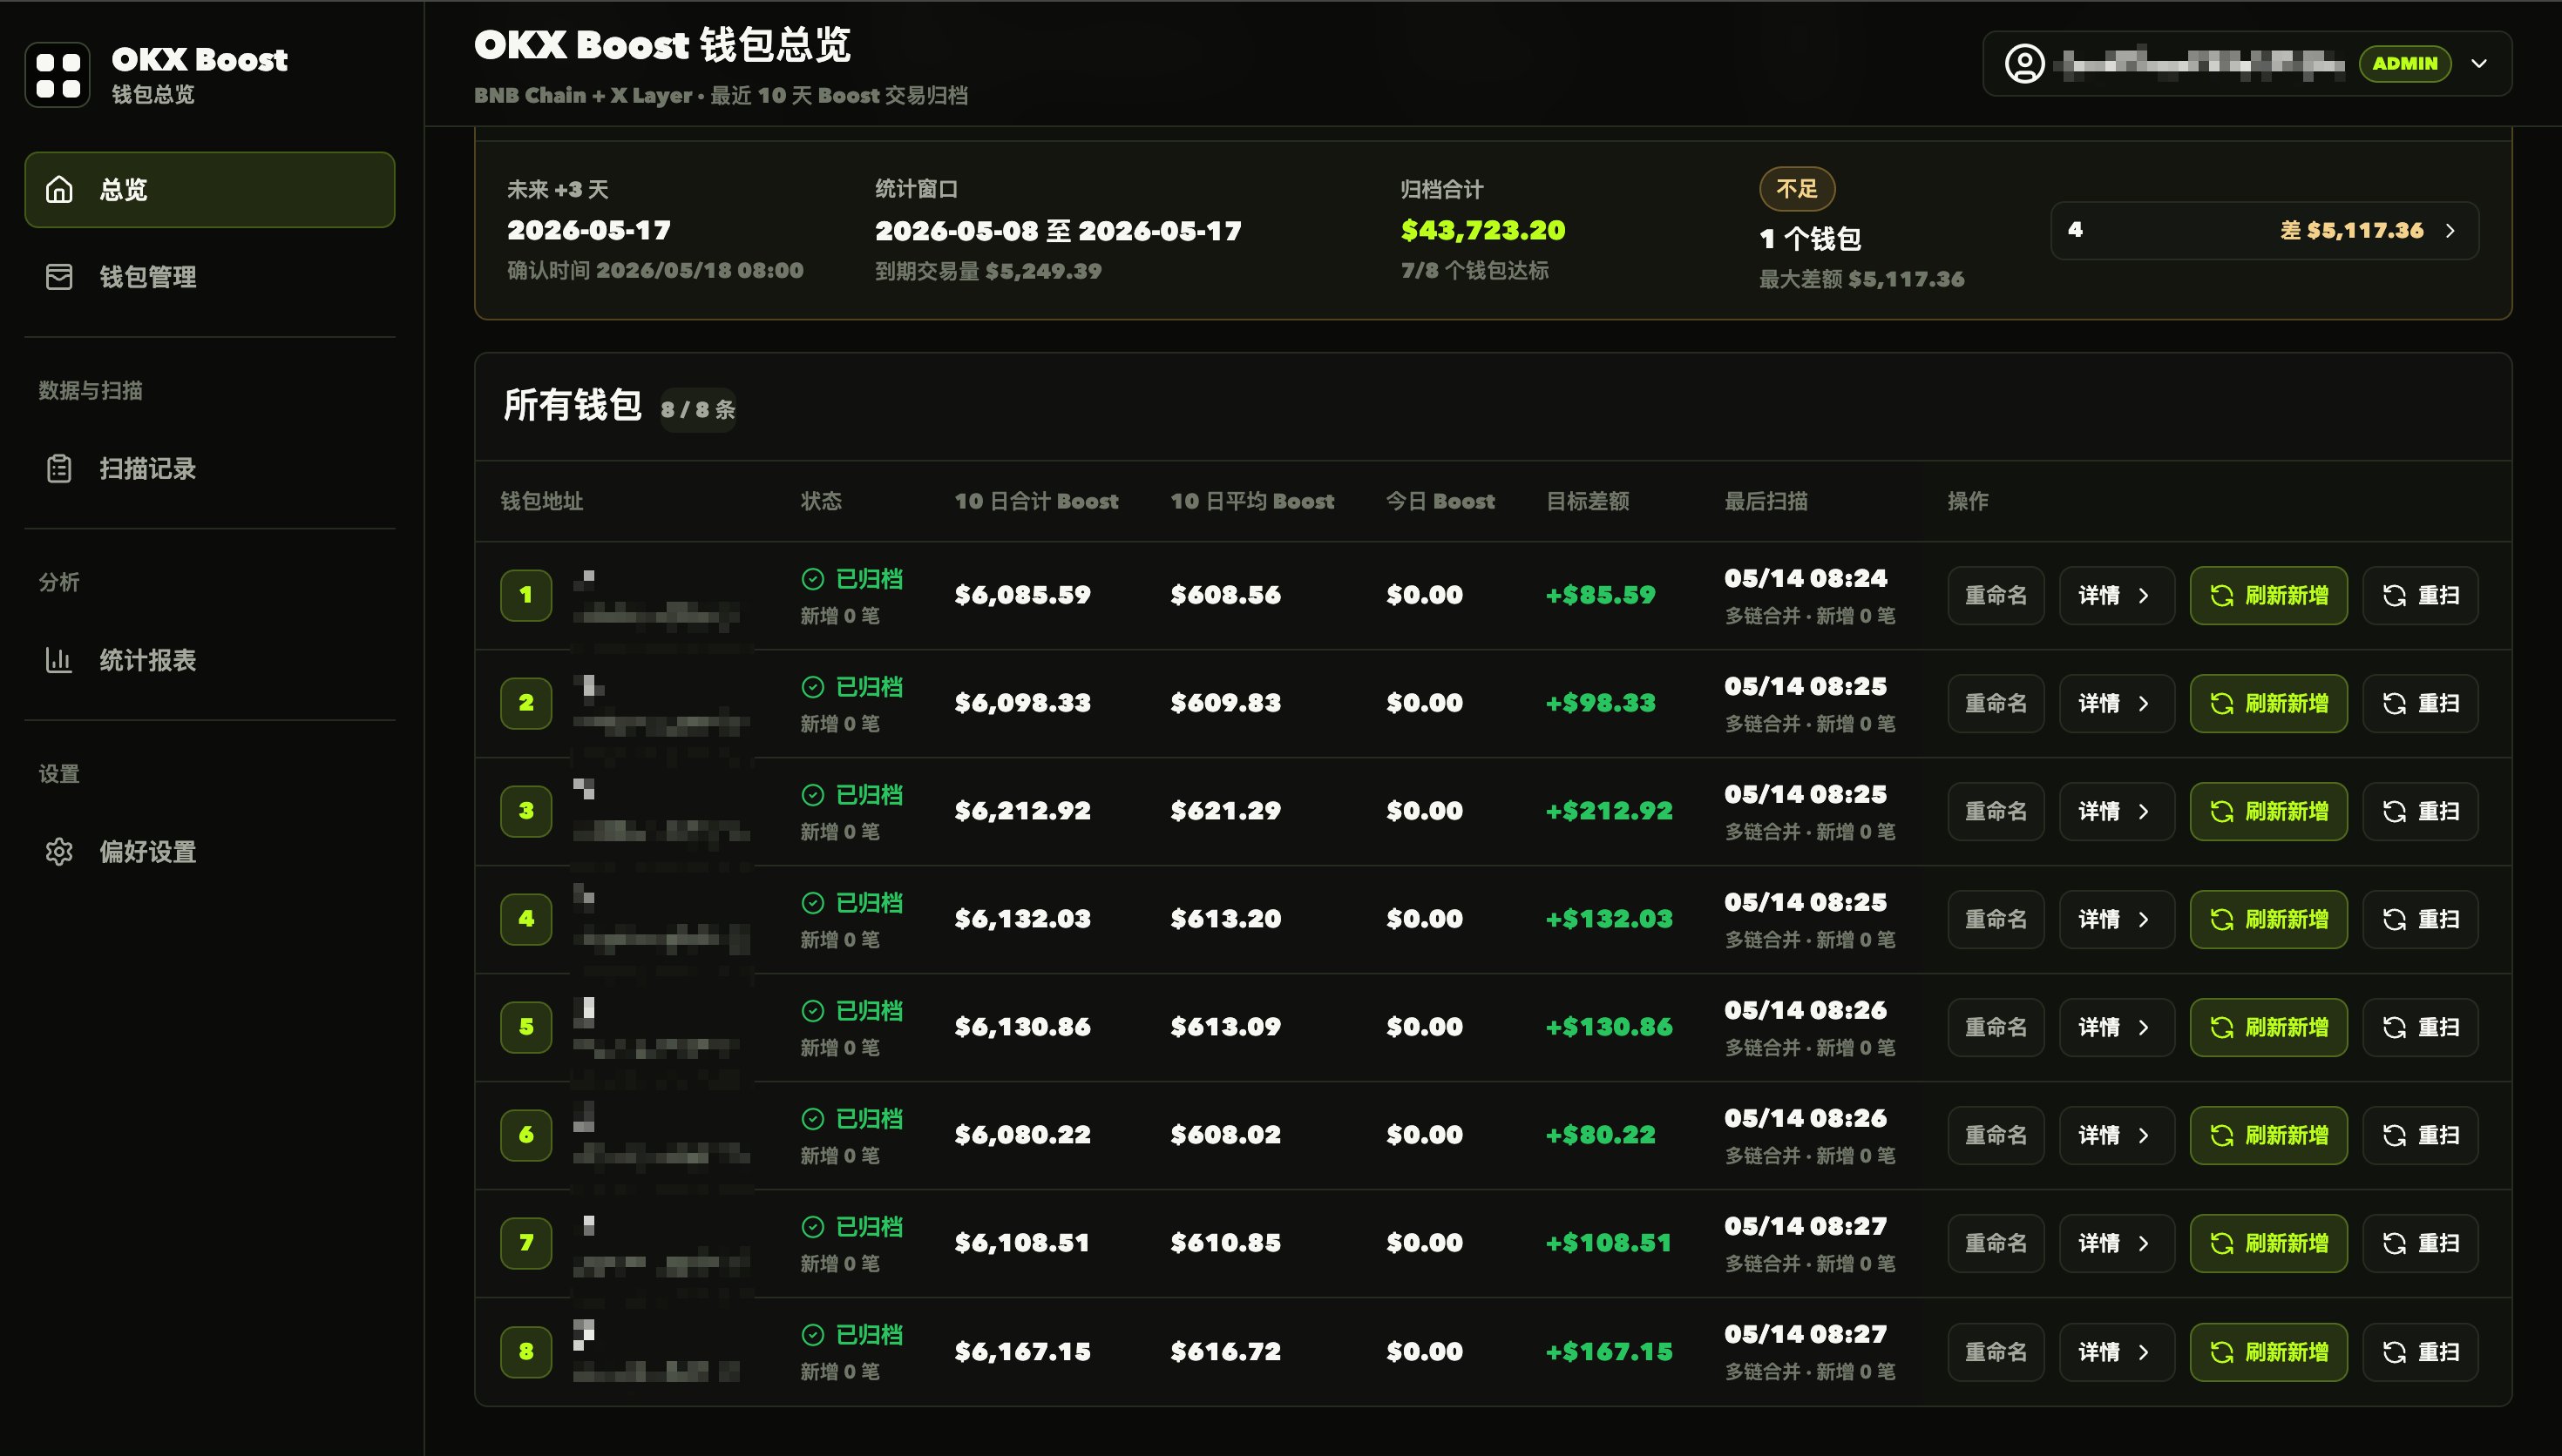Open 偏好设置 preferences page
Screen dimensions: 2562x1456
tap(209, 852)
